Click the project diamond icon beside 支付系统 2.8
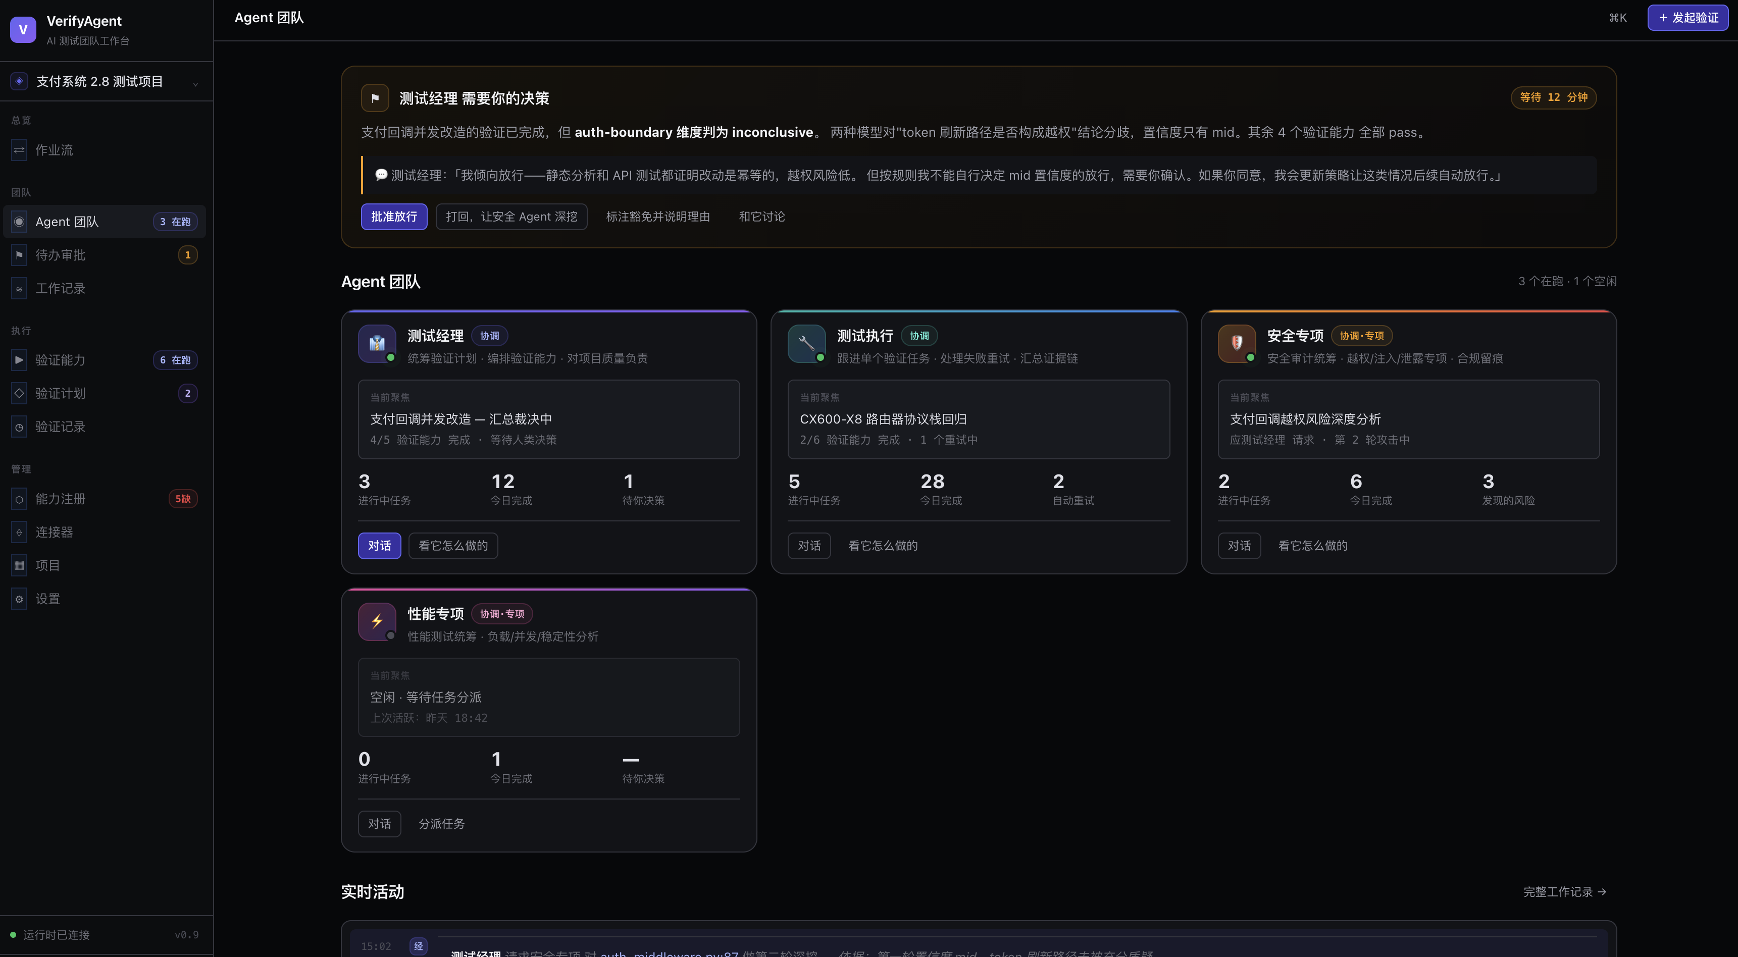The width and height of the screenshot is (1738, 957). pyautogui.click(x=20, y=82)
